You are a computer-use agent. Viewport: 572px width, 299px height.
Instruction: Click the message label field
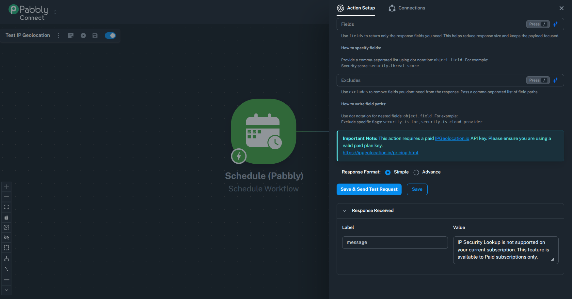point(395,243)
